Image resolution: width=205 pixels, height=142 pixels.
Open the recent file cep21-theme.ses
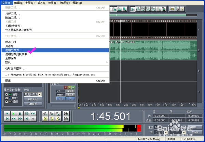pyautogui.click(x=55, y=75)
